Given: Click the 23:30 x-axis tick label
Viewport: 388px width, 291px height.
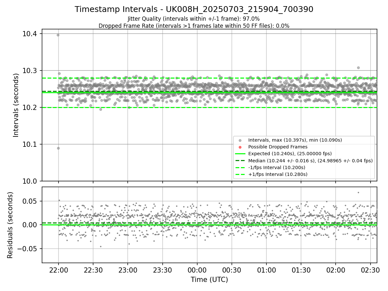Looking at the screenshot, I should pyautogui.click(x=162, y=270).
